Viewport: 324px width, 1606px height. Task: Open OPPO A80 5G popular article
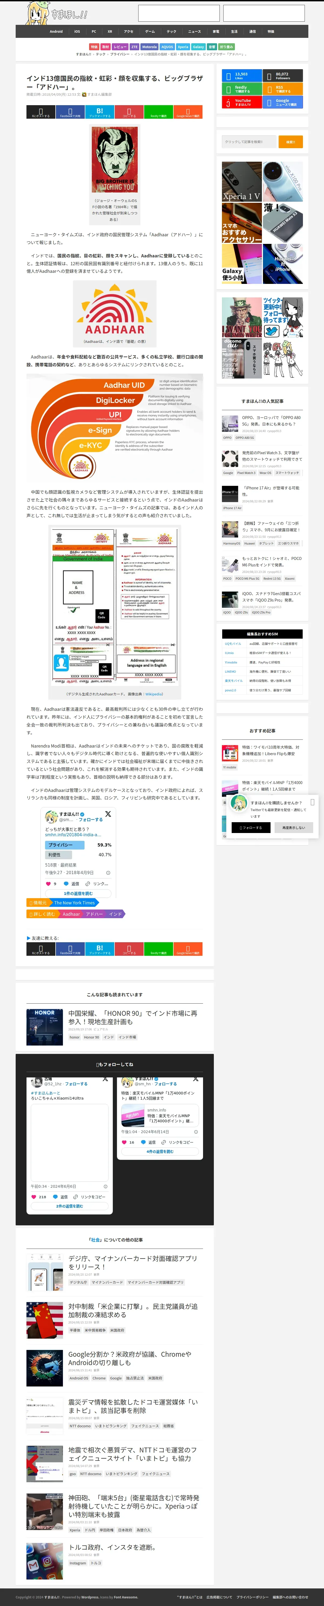(271, 421)
